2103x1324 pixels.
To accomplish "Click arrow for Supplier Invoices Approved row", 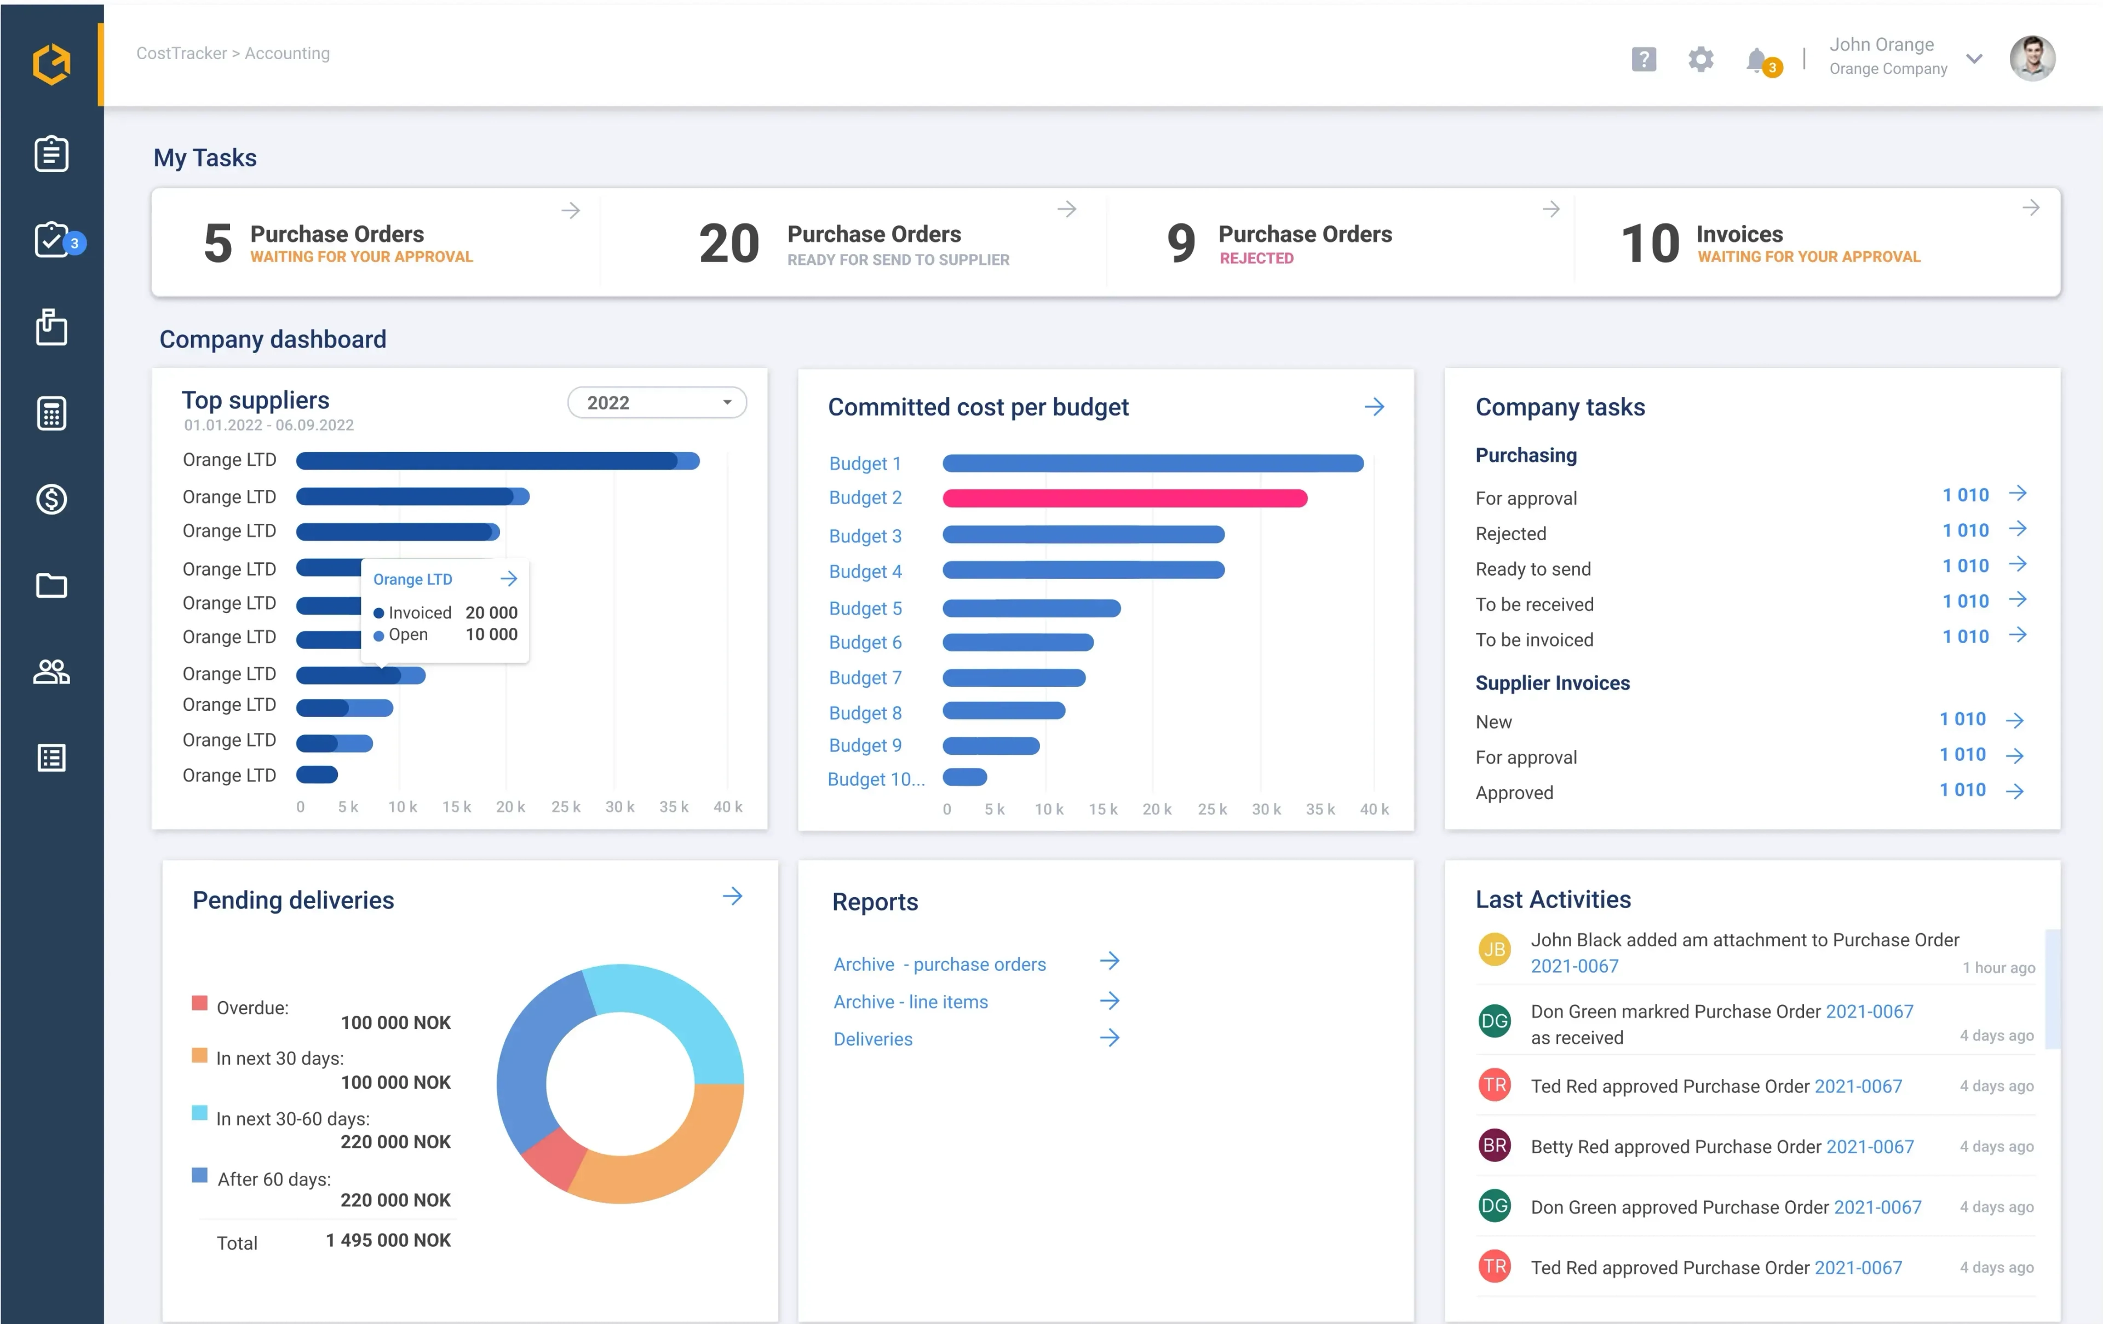I will click(x=2015, y=791).
